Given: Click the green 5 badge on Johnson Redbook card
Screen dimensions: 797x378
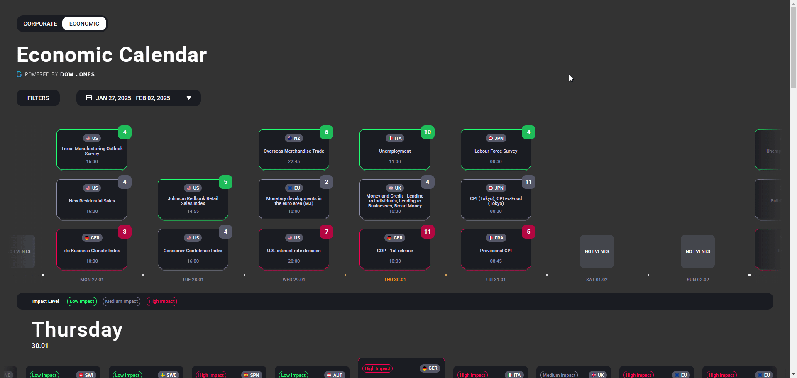Looking at the screenshot, I should tap(225, 182).
